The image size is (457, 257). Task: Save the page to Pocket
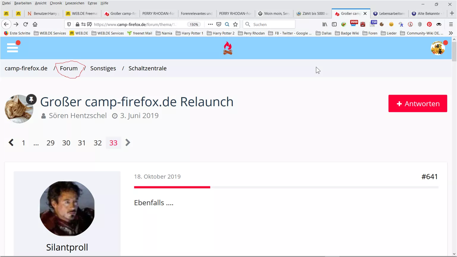tap(219, 24)
